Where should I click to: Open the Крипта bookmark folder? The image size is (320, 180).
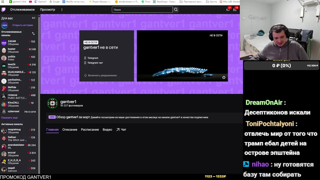click(211, 2)
